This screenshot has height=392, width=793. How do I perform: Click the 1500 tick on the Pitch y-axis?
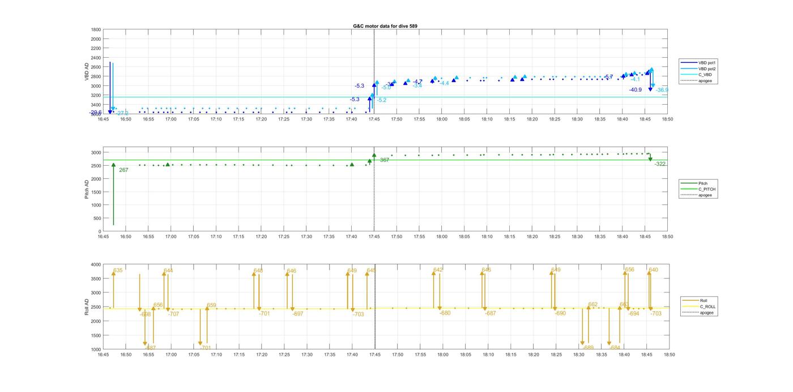pyautogui.click(x=96, y=192)
